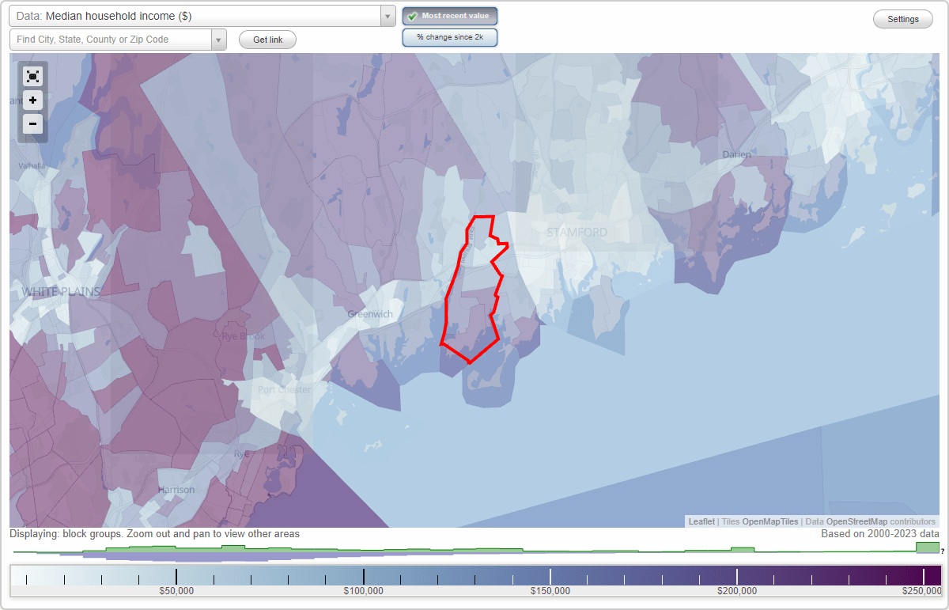Screen dimensions: 949x610
Task: Click the Greenwich label on the map
Action: click(369, 313)
